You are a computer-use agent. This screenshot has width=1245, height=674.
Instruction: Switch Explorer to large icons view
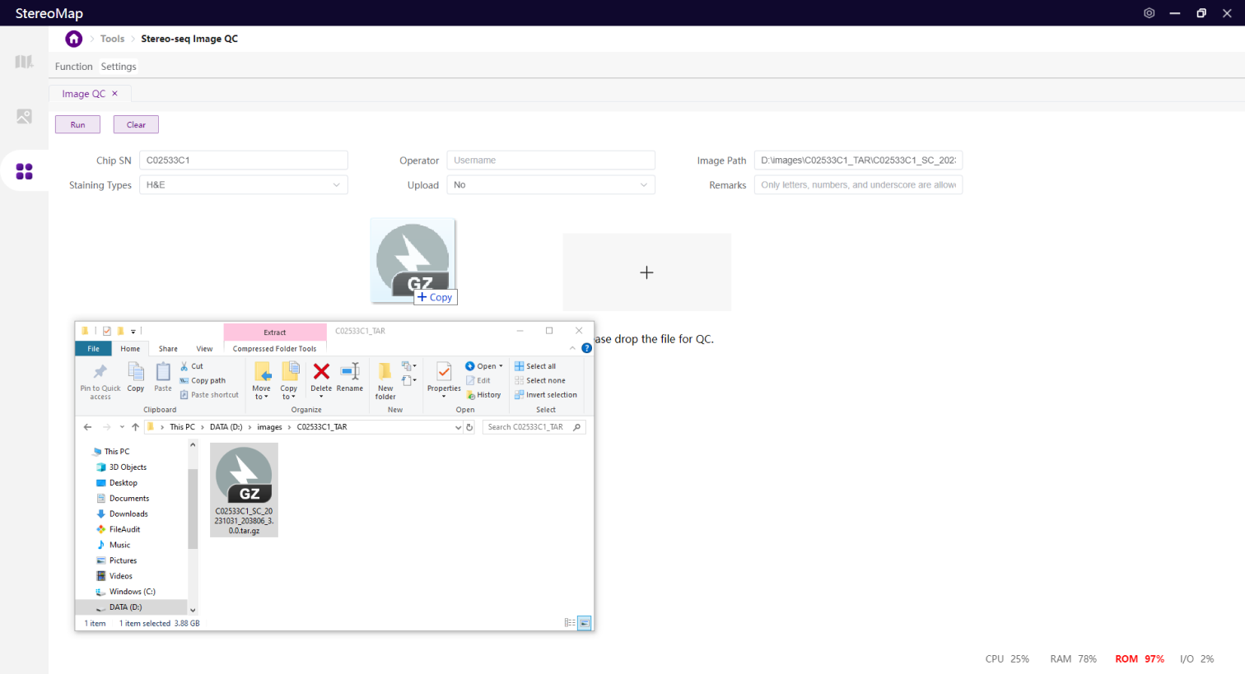point(585,623)
